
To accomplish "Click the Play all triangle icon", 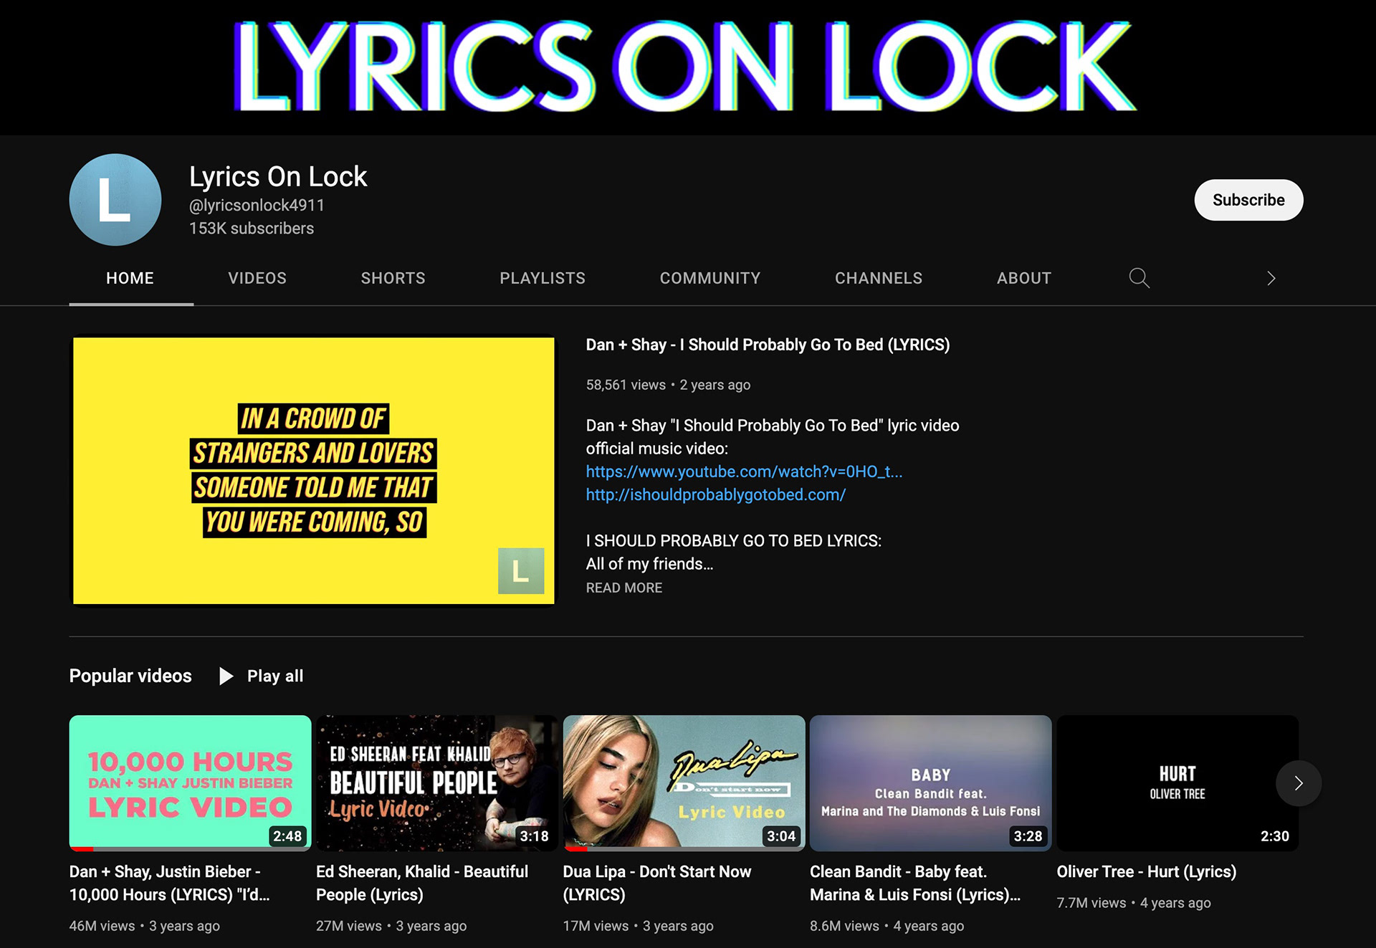I will tap(226, 676).
